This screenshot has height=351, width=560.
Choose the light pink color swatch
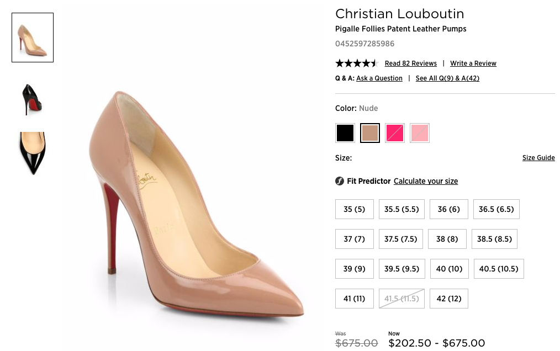(420, 133)
